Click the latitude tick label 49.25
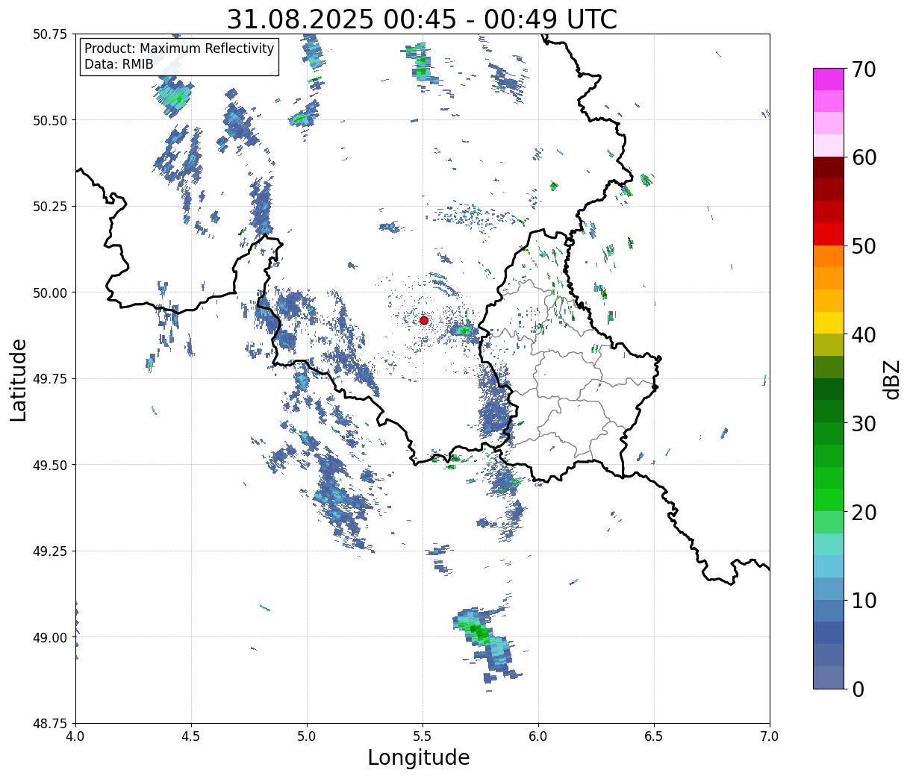The width and height of the screenshot is (910, 776). 50,551
